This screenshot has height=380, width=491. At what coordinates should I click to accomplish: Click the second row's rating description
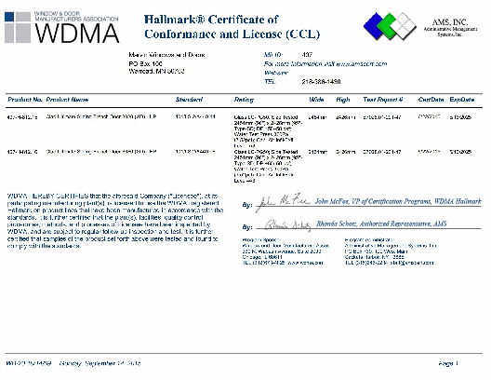click(x=268, y=166)
